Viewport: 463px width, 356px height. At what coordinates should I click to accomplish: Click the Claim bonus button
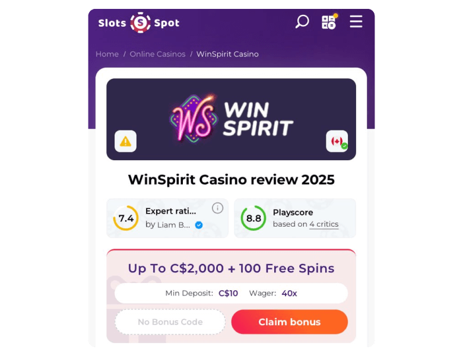(x=290, y=322)
